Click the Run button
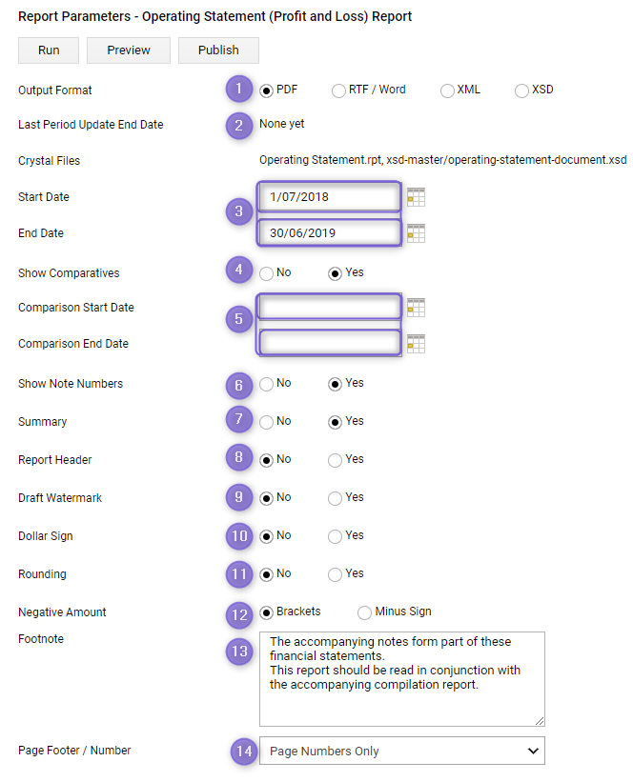The height and width of the screenshot is (782, 633). (x=49, y=50)
